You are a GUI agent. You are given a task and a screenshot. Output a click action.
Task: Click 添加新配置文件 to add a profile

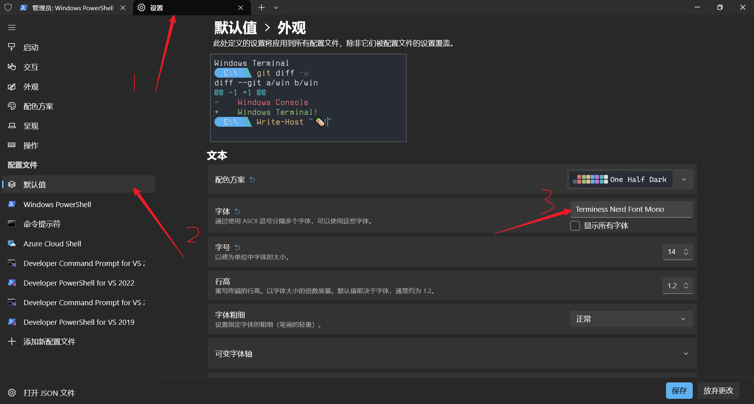(79, 342)
